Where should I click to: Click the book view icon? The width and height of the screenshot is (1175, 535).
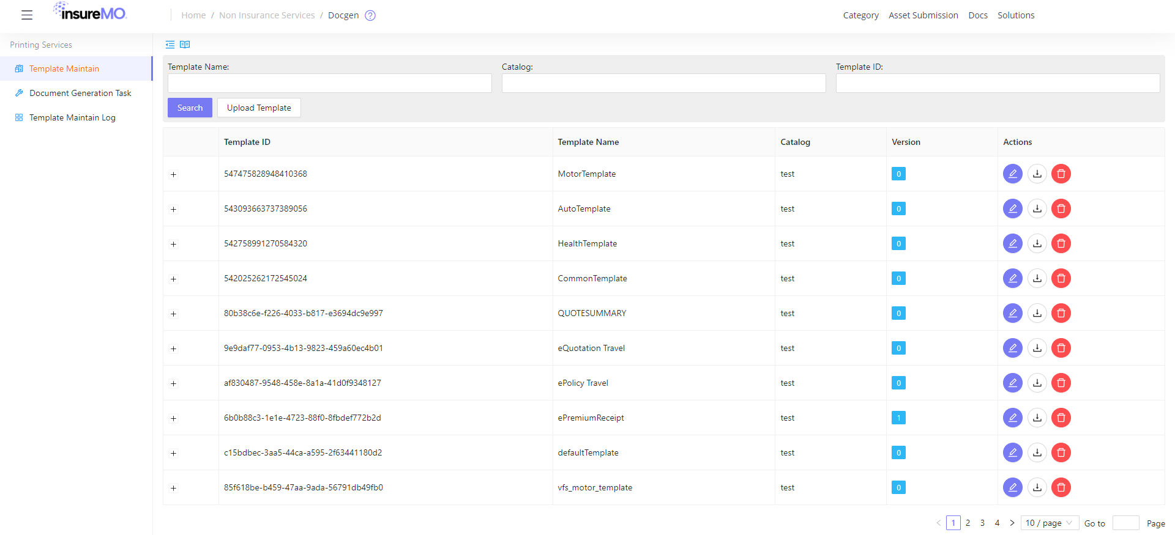(x=185, y=45)
